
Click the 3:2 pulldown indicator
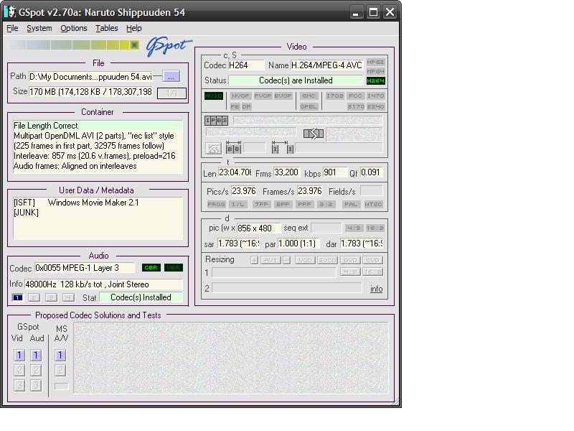[326, 204]
